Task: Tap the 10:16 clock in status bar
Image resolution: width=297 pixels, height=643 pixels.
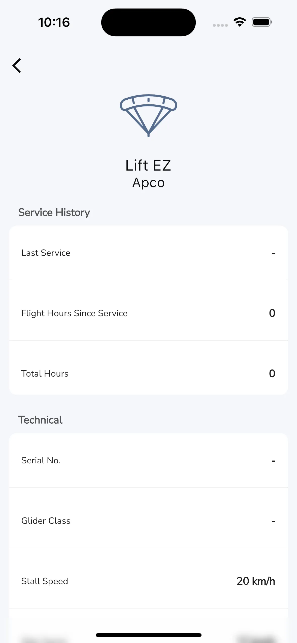Action: coord(54,22)
